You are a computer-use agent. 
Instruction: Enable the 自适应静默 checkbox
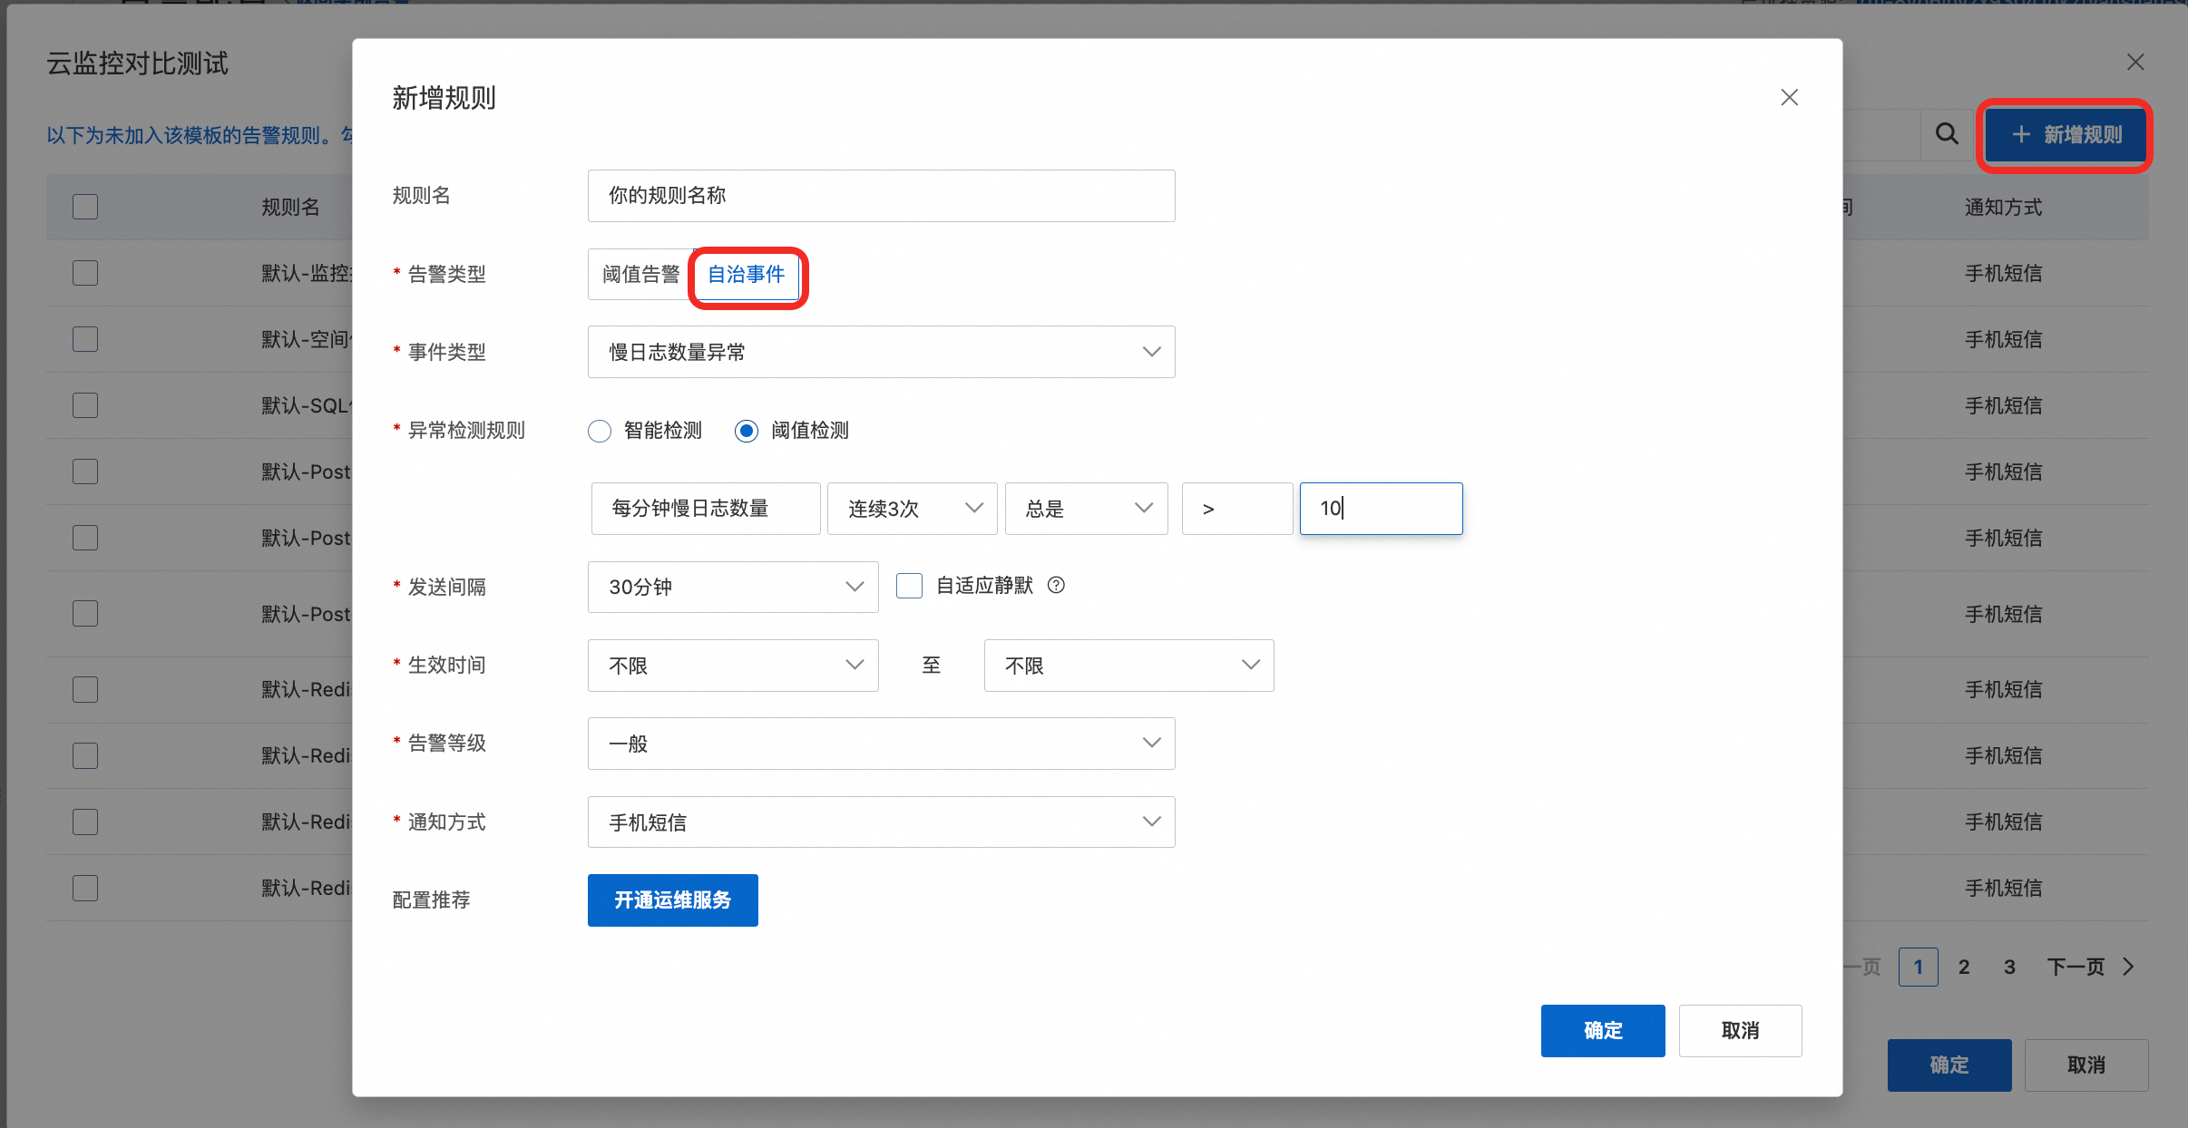click(x=909, y=585)
